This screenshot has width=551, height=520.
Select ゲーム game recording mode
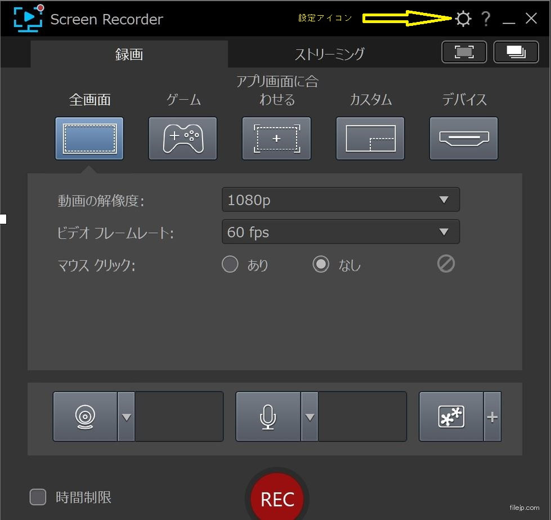tap(183, 138)
